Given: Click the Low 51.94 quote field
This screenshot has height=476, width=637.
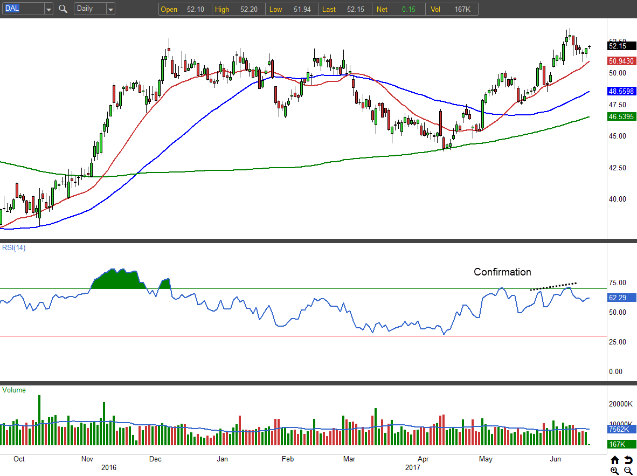Looking at the screenshot, I should click(x=292, y=9).
